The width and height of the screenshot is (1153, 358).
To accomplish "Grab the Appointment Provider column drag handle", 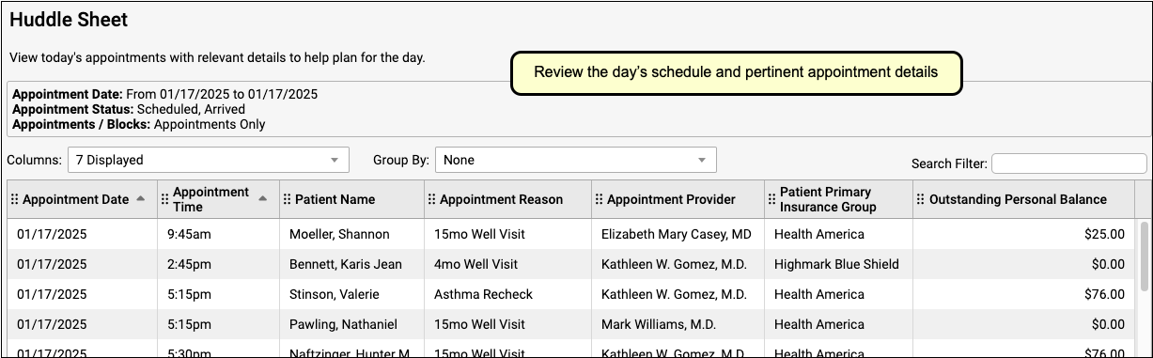I will [x=600, y=199].
